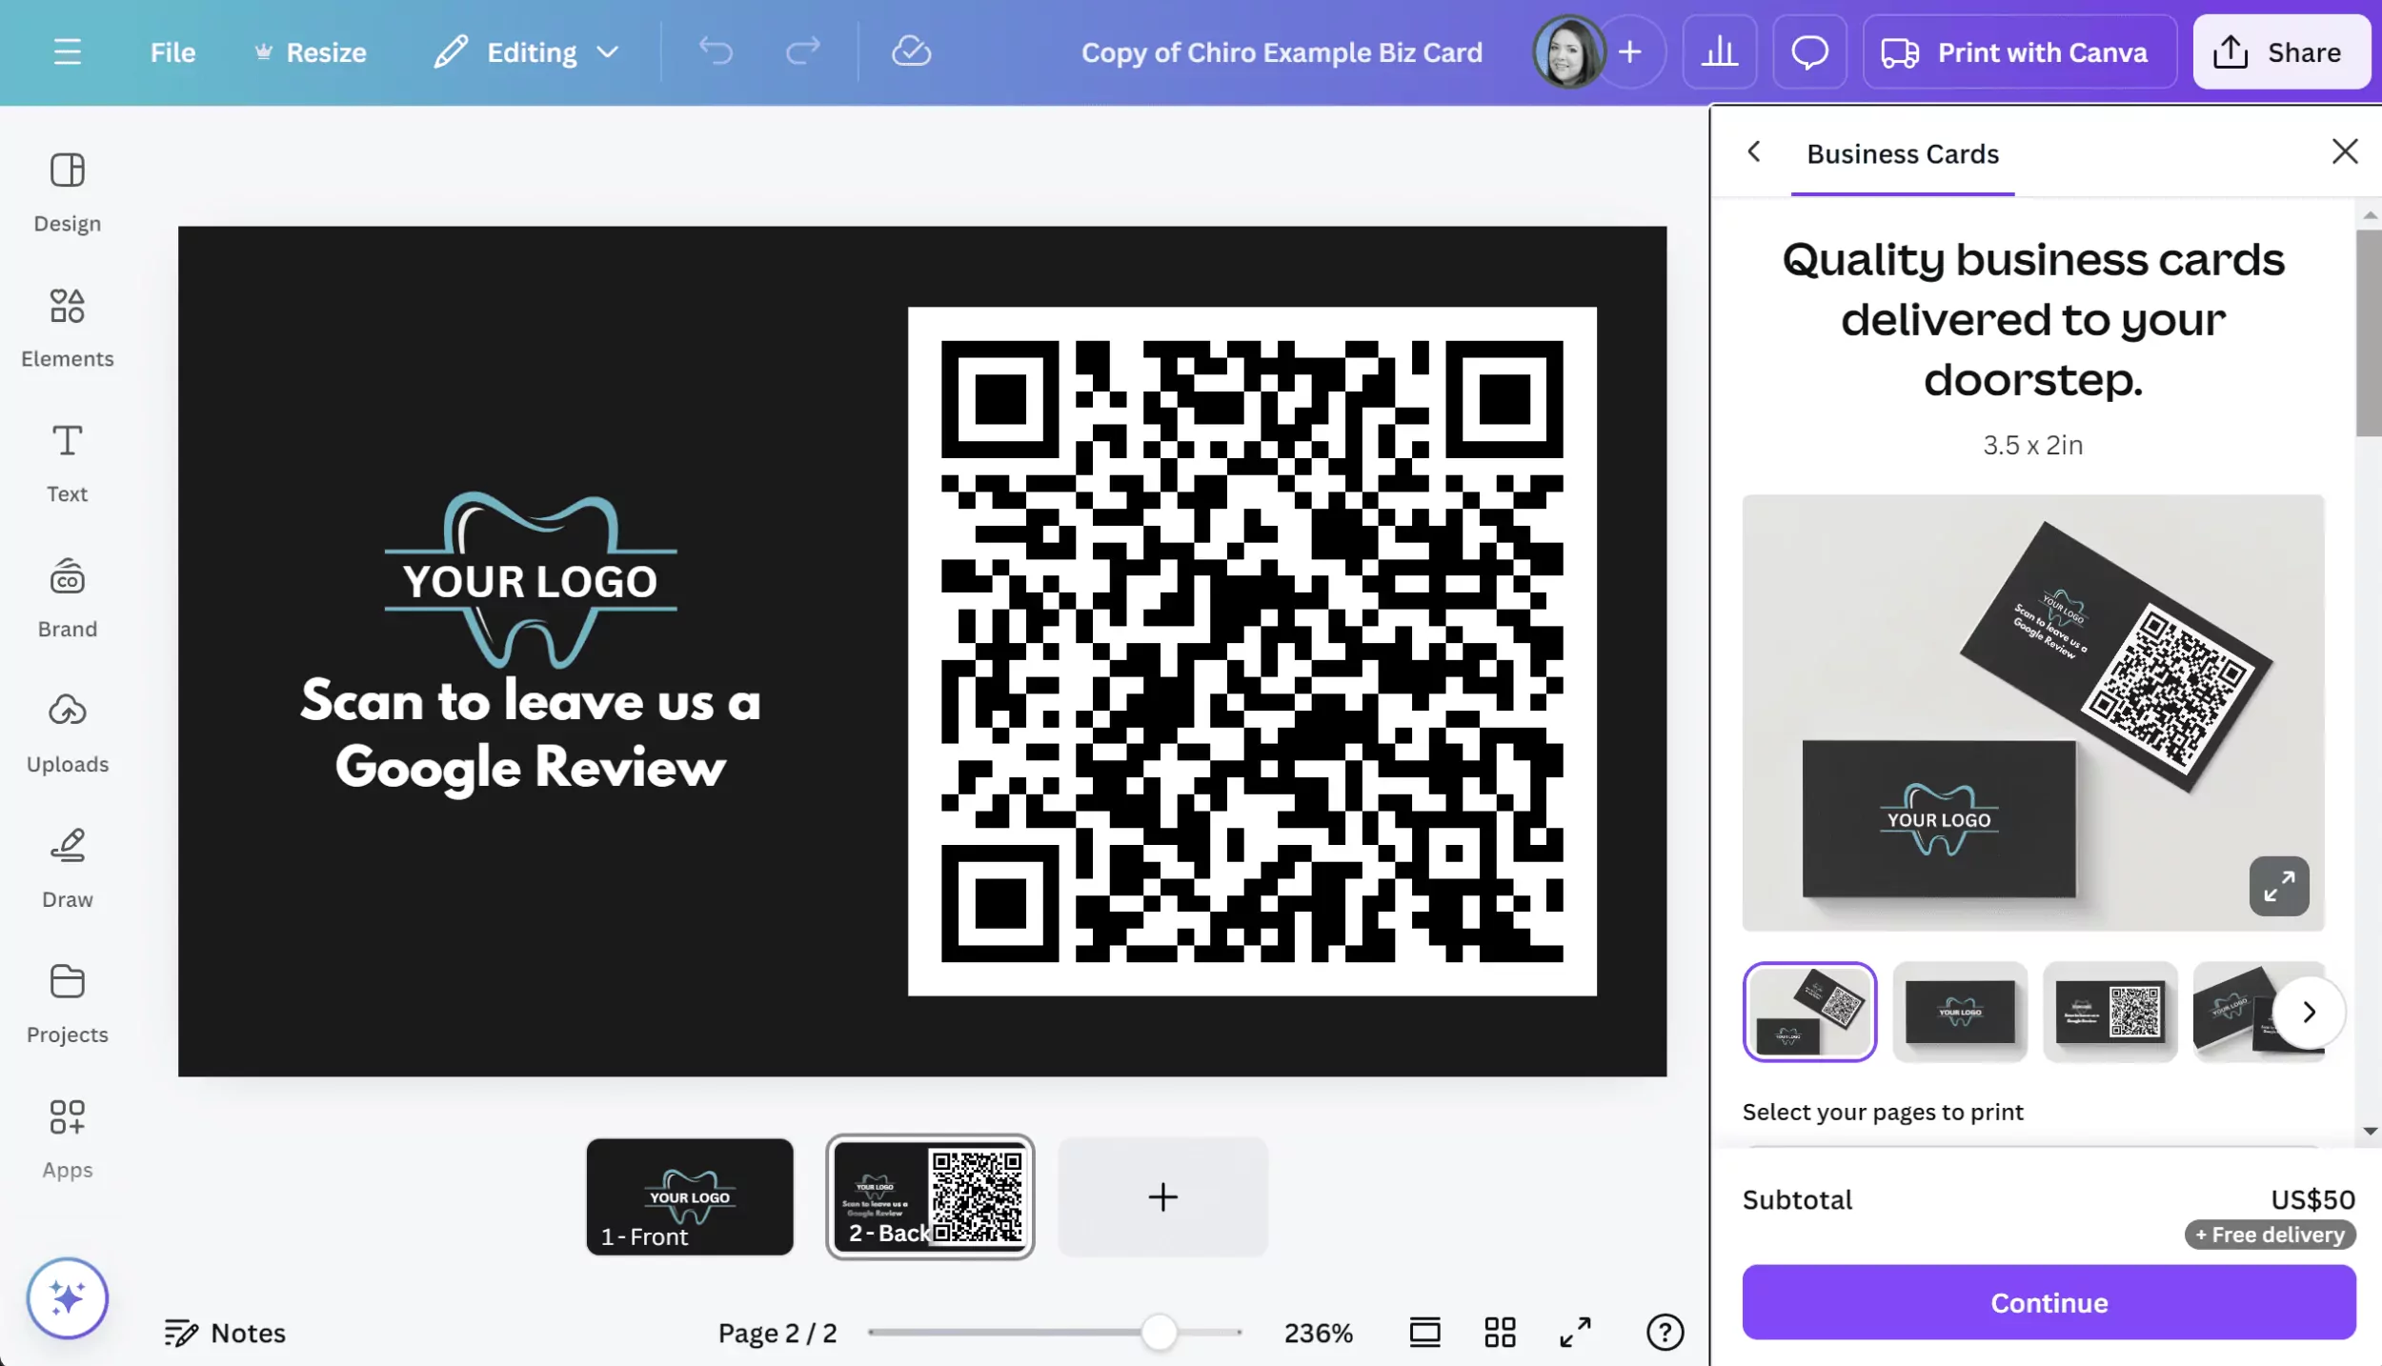Select third mockup thumbnail showing QR card
2382x1366 pixels.
point(2109,1012)
